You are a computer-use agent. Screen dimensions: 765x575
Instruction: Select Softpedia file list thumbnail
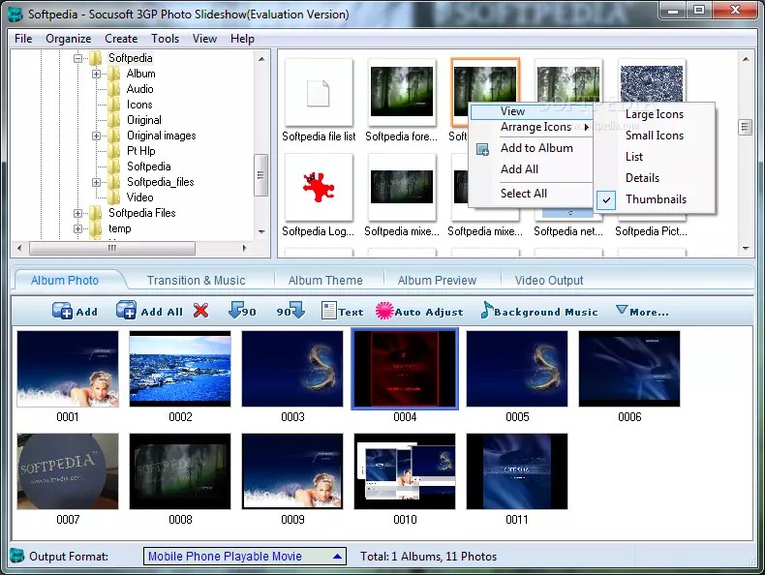tap(319, 93)
